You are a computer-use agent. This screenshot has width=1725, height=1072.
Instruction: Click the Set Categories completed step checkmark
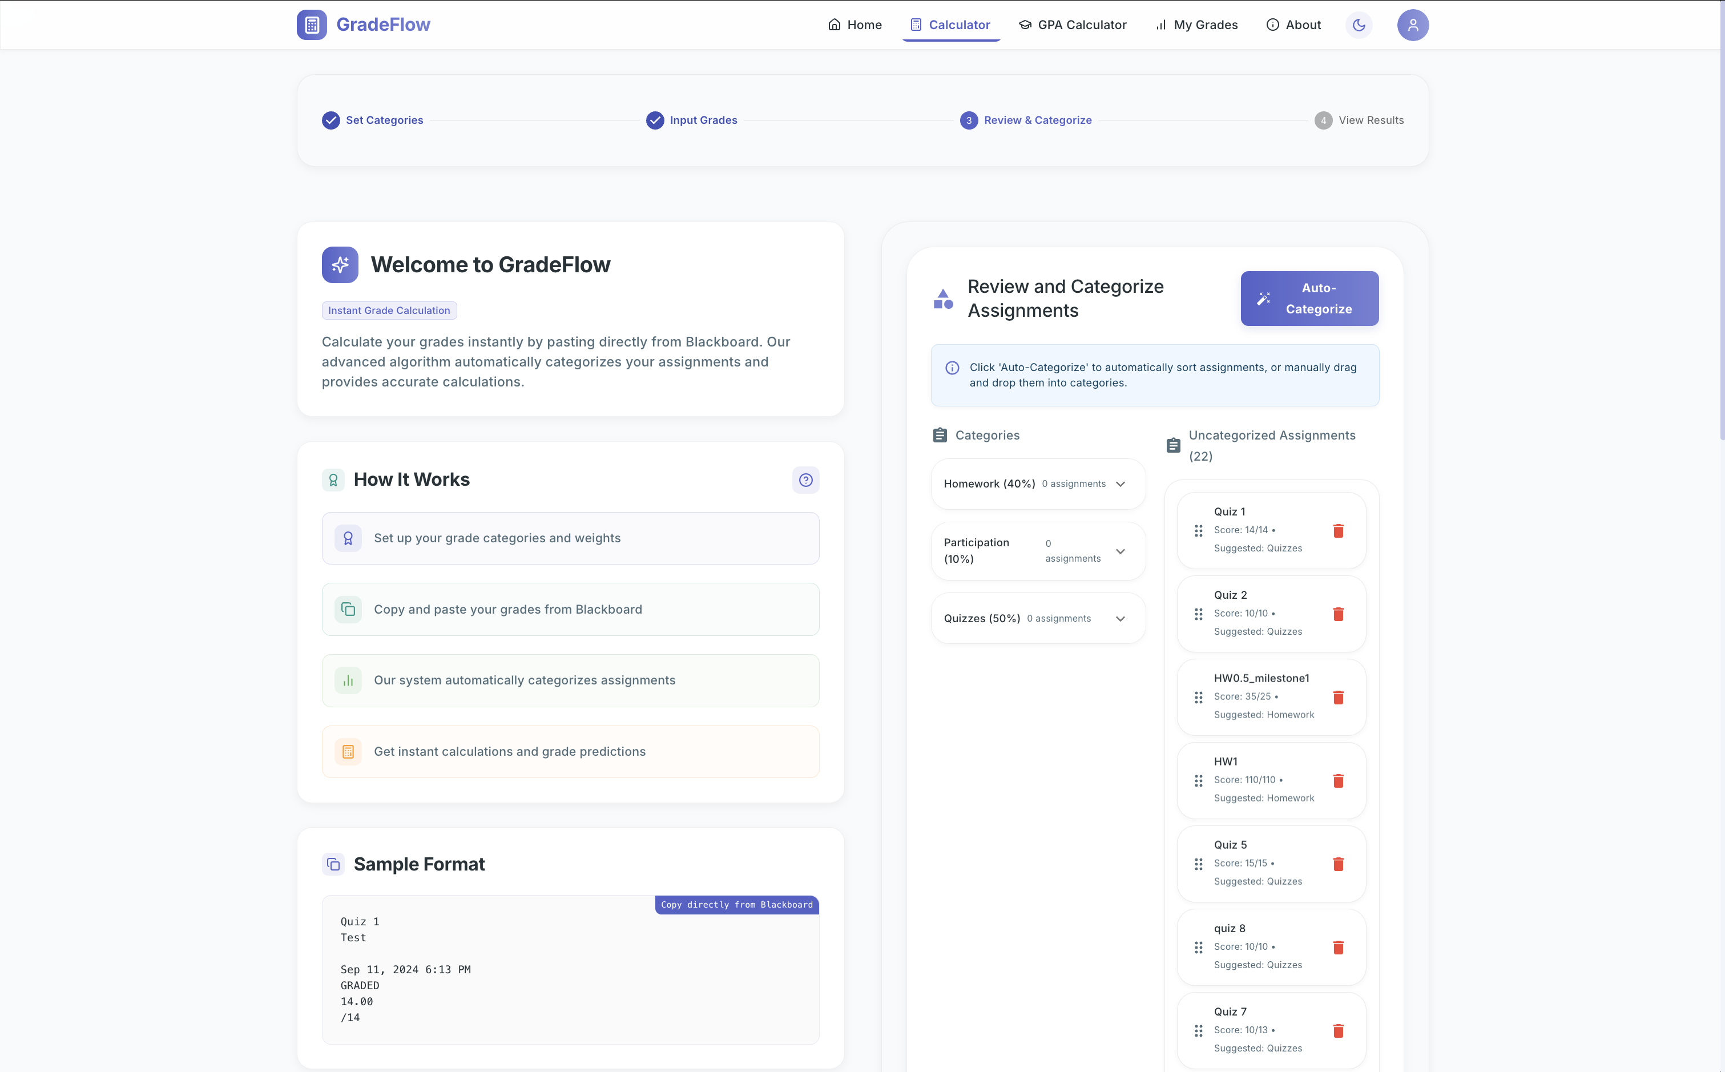click(331, 120)
